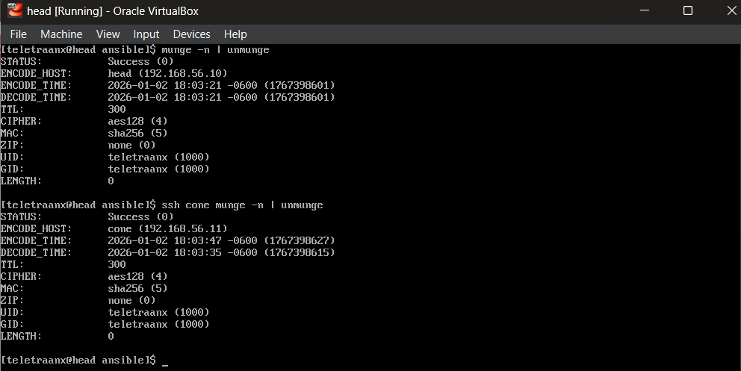
Task: Maximize the head VM window
Action: pos(687,11)
